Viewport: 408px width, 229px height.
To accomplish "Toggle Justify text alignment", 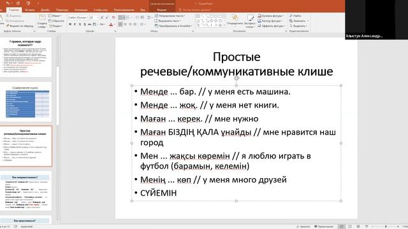I will pyautogui.click(x=135, y=24).
